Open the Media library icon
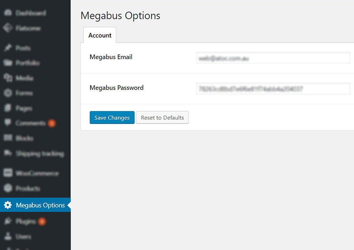This screenshot has width=354, height=250. tap(8, 78)
